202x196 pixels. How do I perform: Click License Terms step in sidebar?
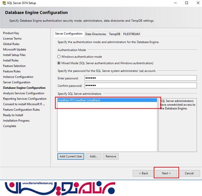pyautogui.click(x=12, y=38)
